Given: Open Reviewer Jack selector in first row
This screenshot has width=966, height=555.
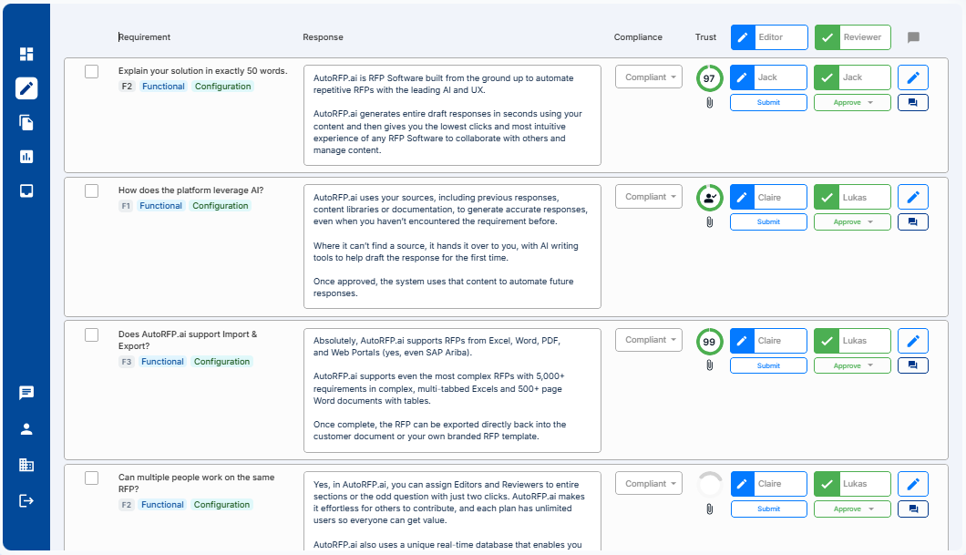Looking at the screenshot, I should pos(853,77).
